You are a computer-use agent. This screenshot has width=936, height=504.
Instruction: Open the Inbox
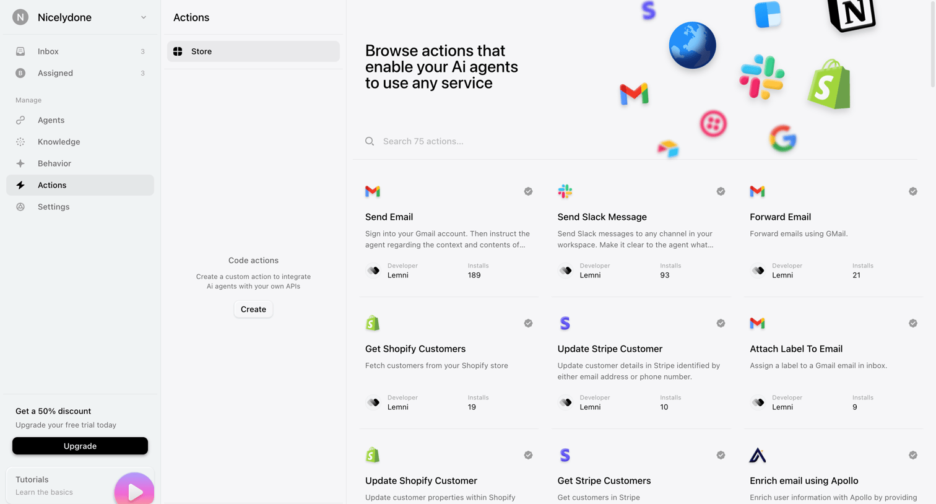[80, 51]
